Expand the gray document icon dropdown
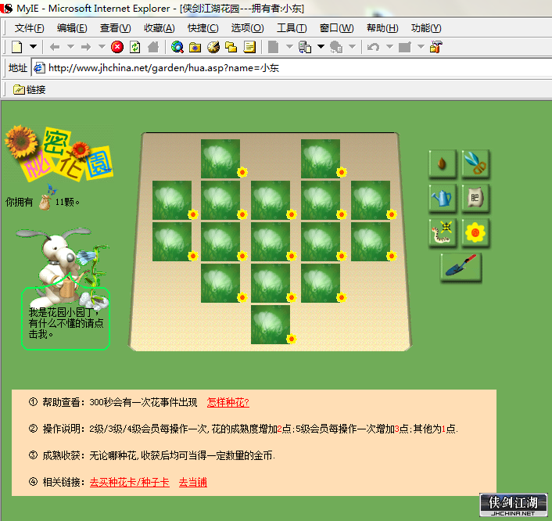Viewport: 552px width, 521px height. coord(289,46)
